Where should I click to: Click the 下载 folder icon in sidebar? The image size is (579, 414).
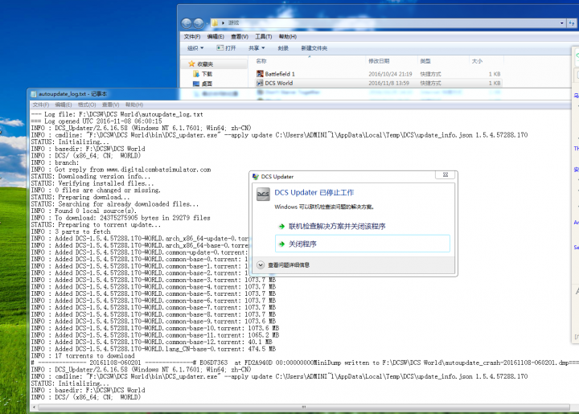point(195,73)
